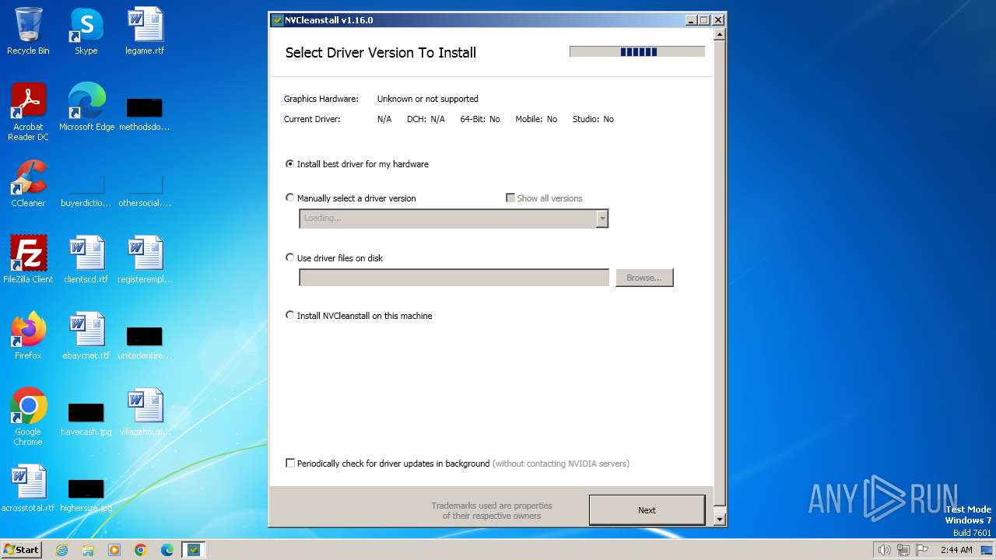Open the highersize.jpg image file
Viewport: 996px width, 560px height.
point(86,495)
